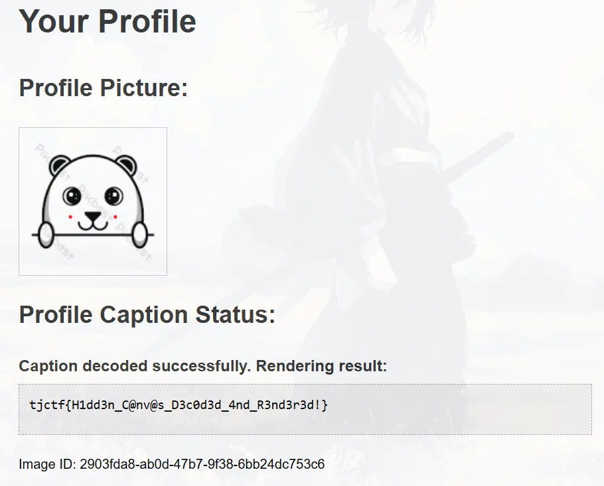
Task: Click the panda's left eye
Action: click(x=72, y=196)
